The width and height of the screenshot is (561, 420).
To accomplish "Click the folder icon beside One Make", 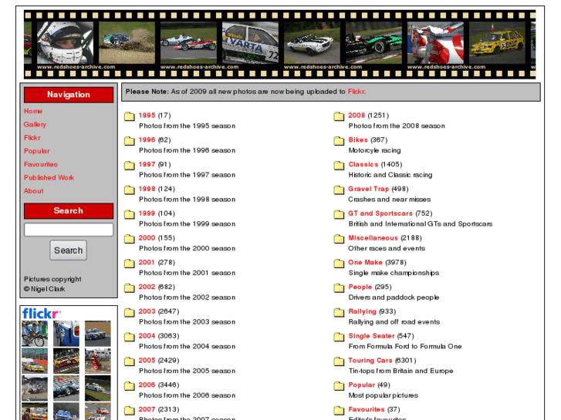I will [339, 264].
